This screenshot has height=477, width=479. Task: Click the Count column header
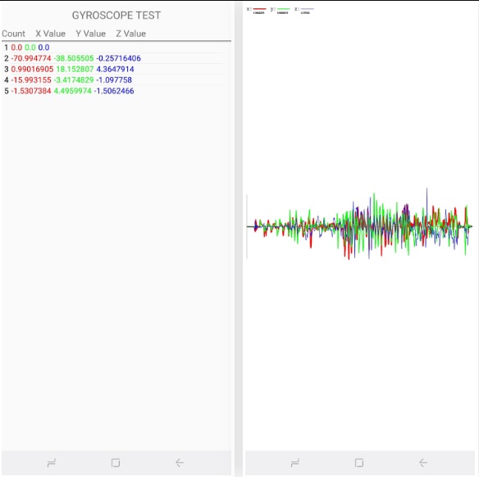(x=13, y=34)
